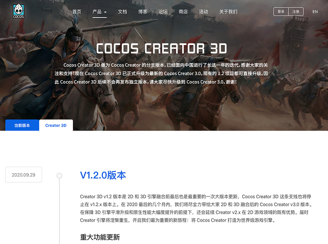
Task: Select the Creator 3D tab
Action: 56,125
